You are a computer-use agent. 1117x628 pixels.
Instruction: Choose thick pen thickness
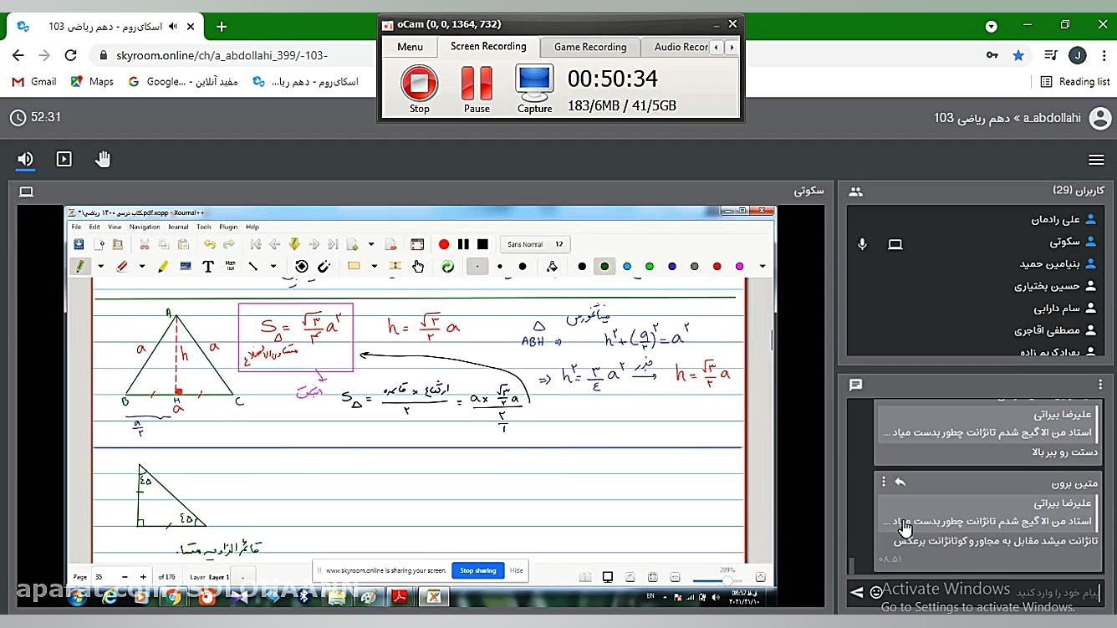tap(523, 266)
